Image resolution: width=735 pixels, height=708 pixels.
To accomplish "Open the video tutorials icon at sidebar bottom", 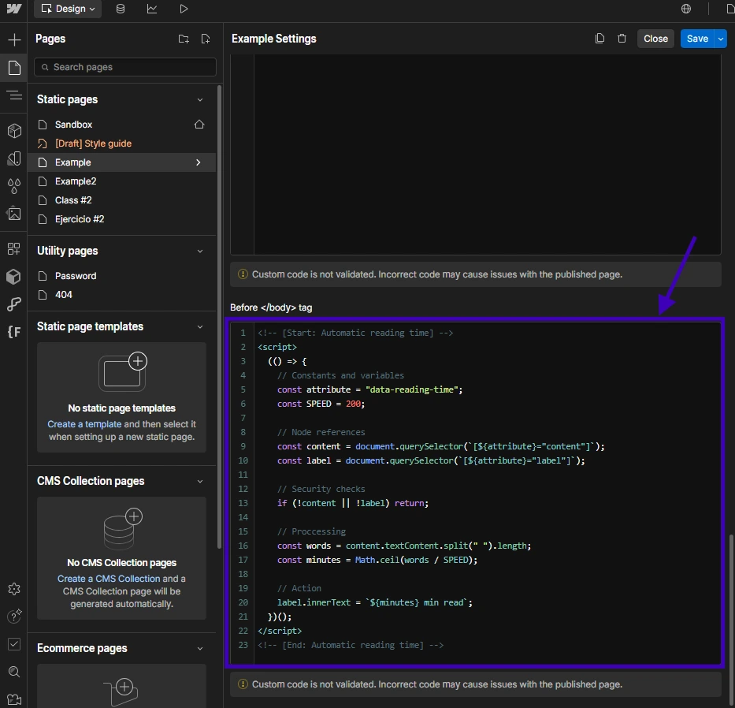I will [14, 699].
